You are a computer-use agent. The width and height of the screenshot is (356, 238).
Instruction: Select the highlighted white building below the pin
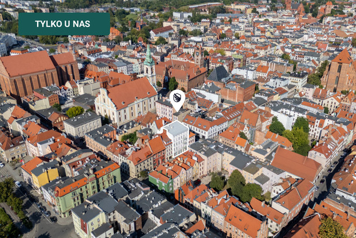click(176, 137)
